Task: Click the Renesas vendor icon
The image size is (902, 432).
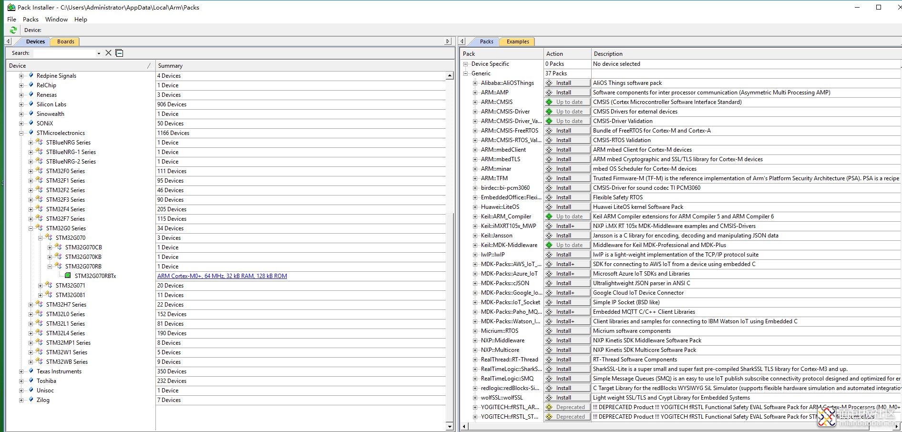Action: pyautogui.click(x=31, y=94)
